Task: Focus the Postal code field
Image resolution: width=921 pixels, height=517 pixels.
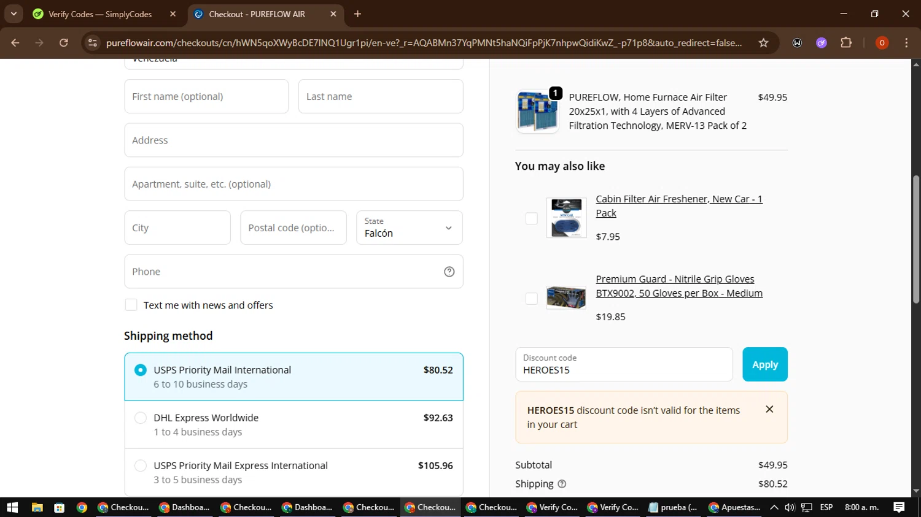Action: [293, 228]
